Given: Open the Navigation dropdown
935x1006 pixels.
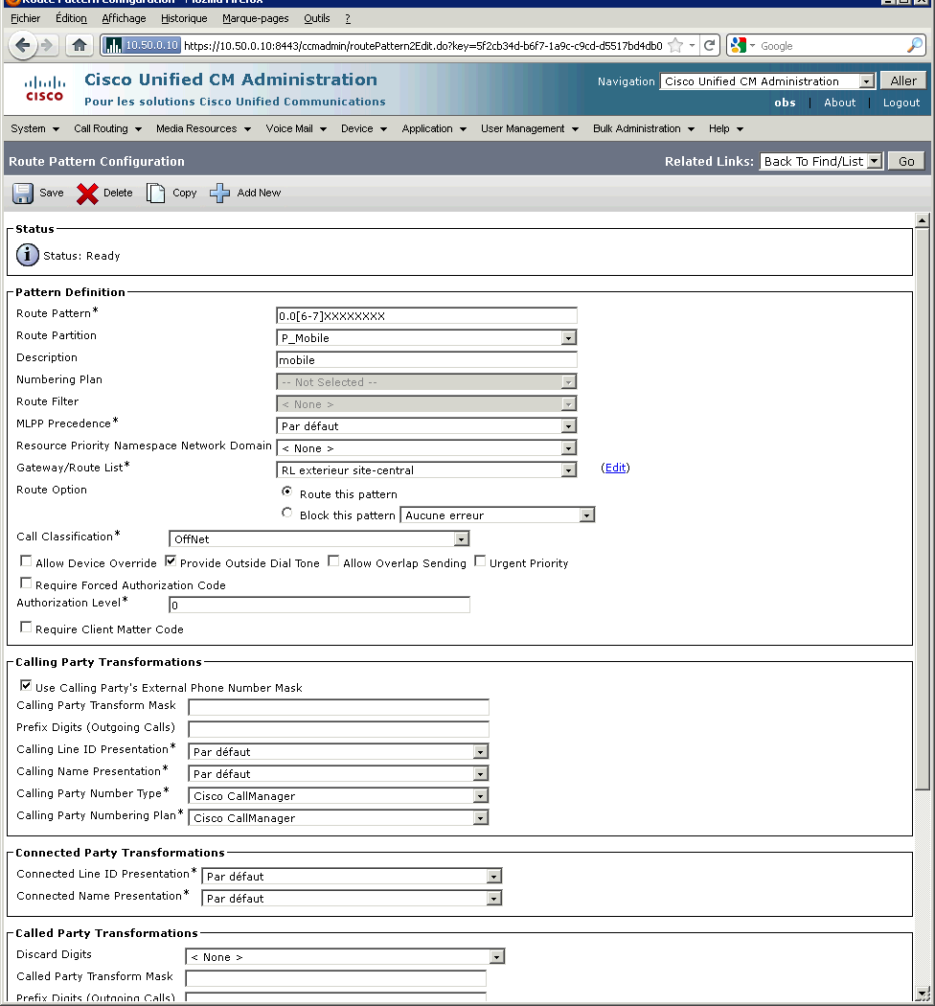Looking at the screenshot, I should 766,81.
